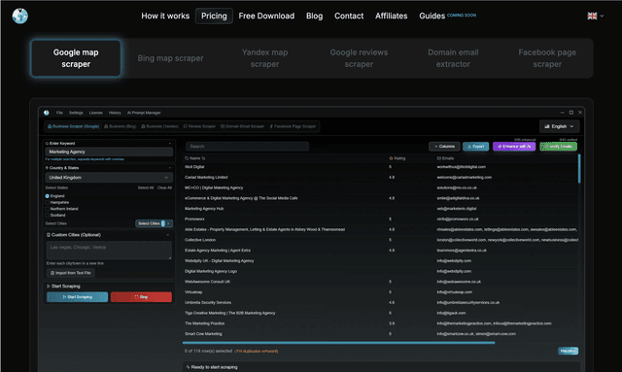Click the Marketing Agency keyword field
622x372 pixels.
pyautogui.click(x=109, y=152)
